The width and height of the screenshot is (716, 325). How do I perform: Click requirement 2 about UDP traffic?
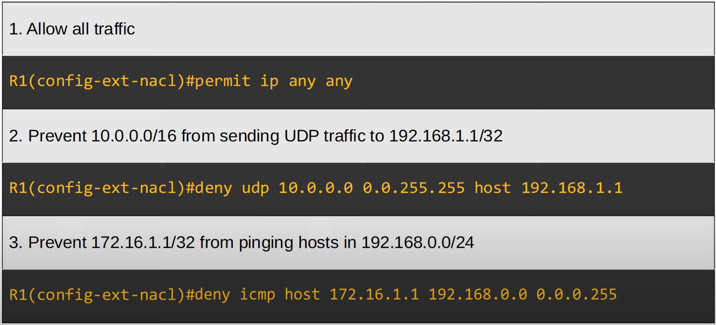pyautogui.click(x=255, y=136)
